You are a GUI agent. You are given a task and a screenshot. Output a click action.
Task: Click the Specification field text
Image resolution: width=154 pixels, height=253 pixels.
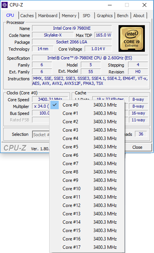pos(90,58)
